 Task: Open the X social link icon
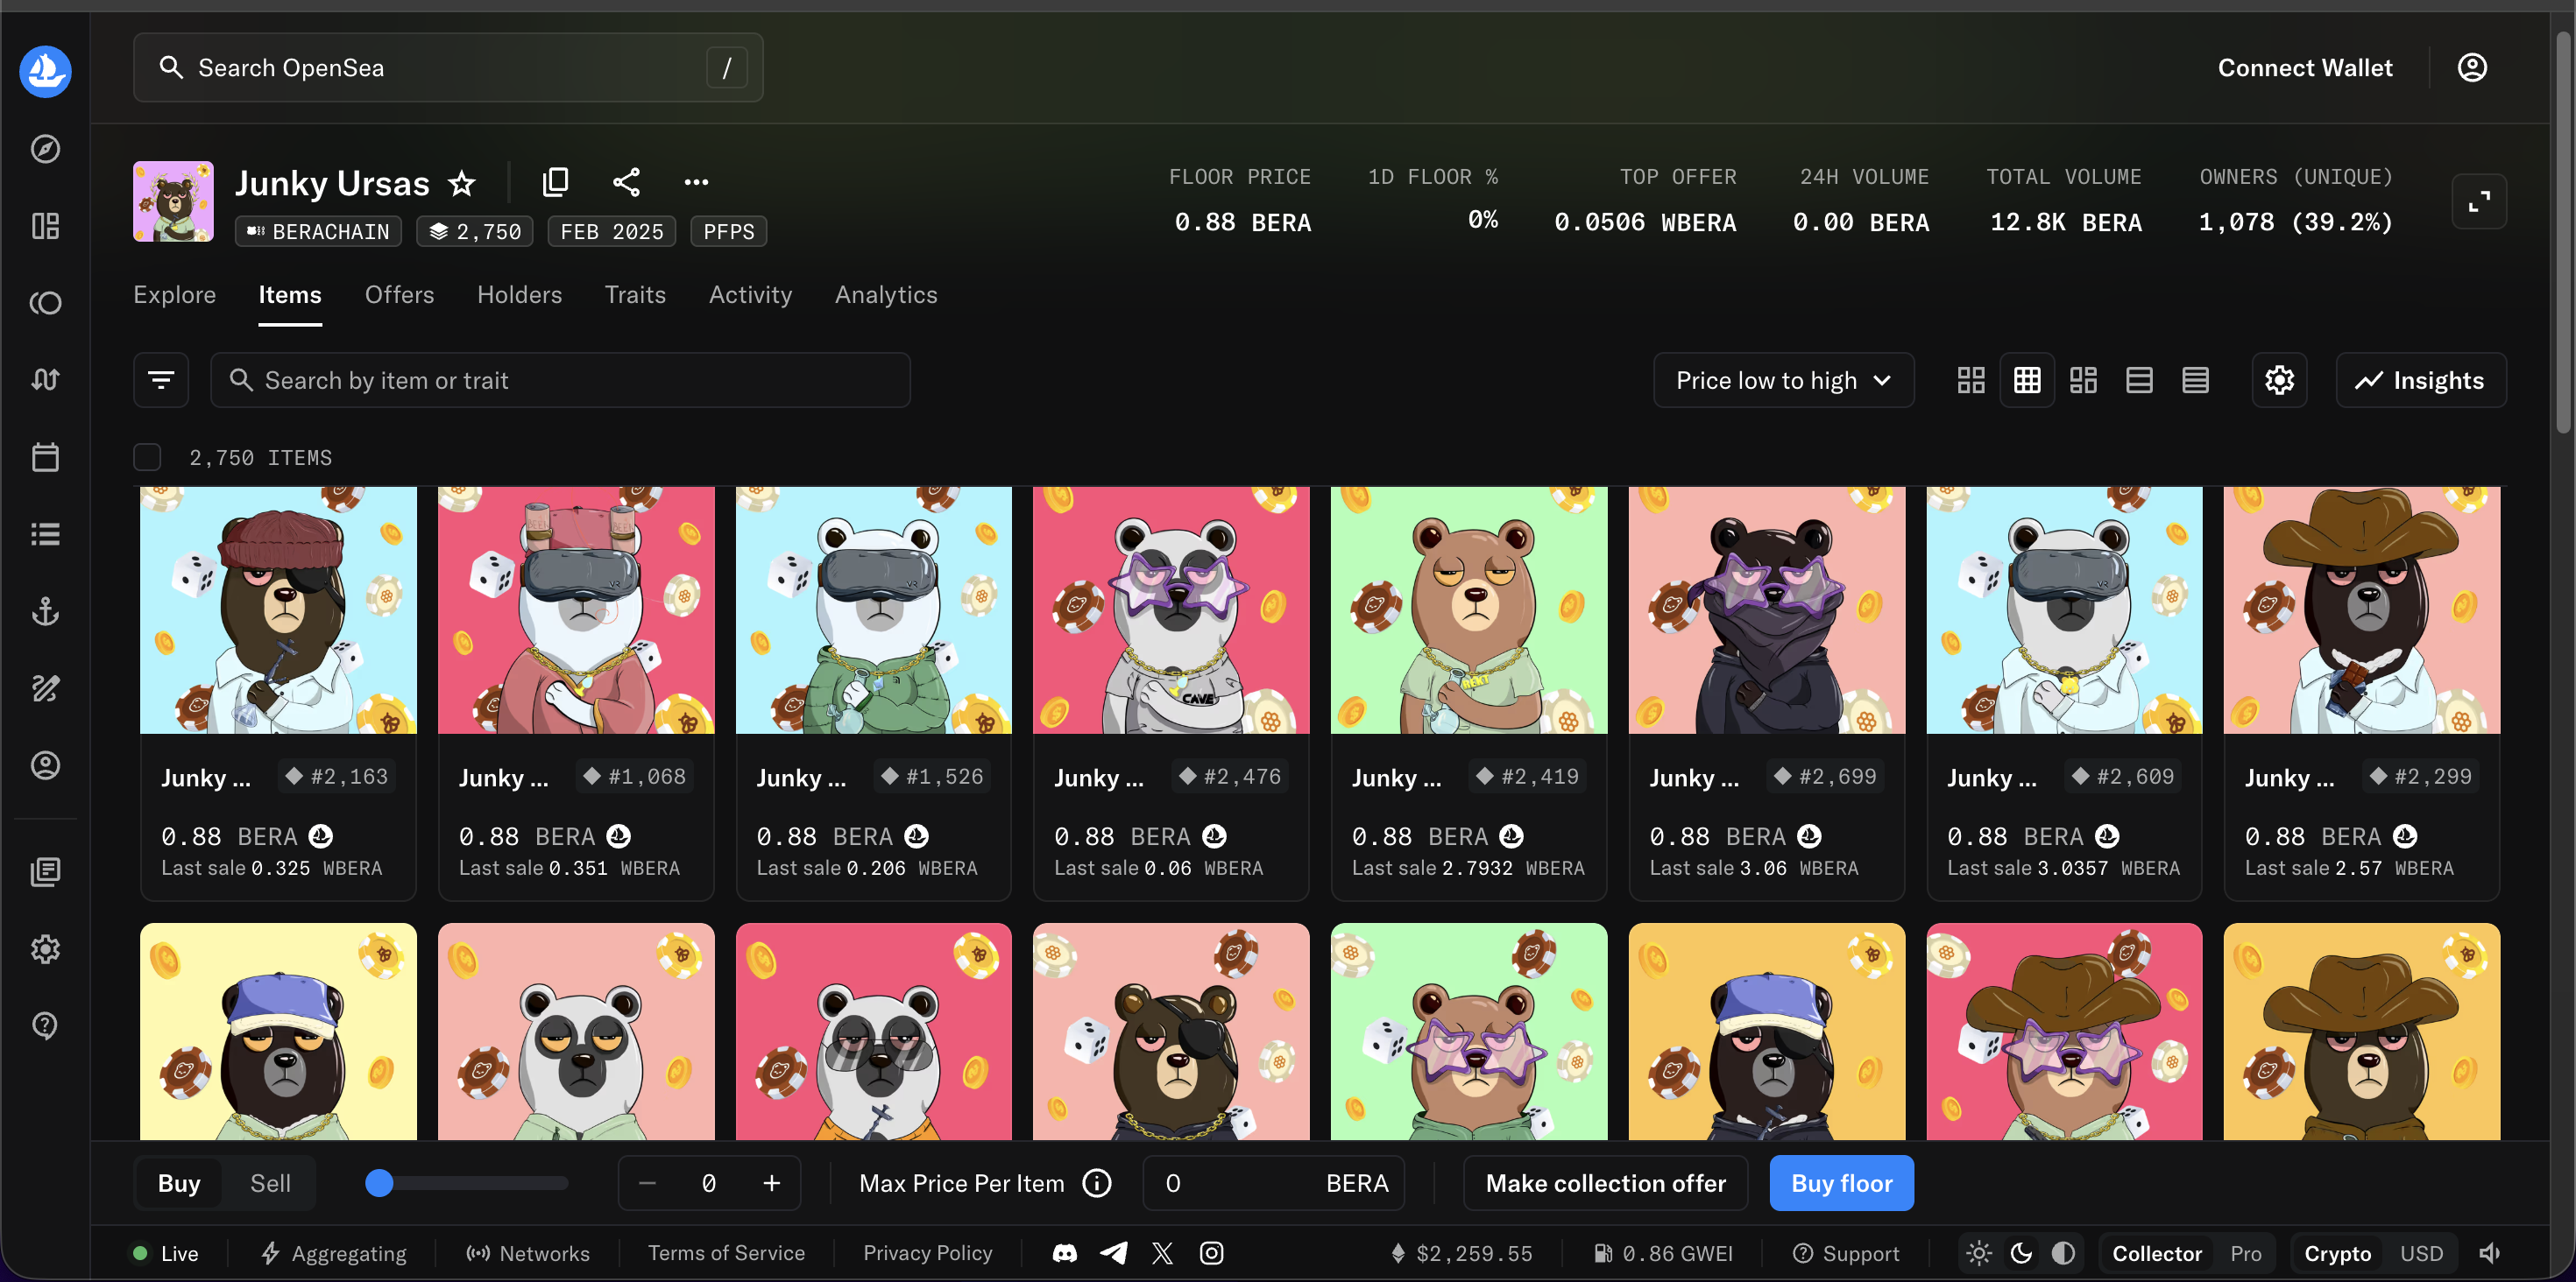point(1162,1253)
